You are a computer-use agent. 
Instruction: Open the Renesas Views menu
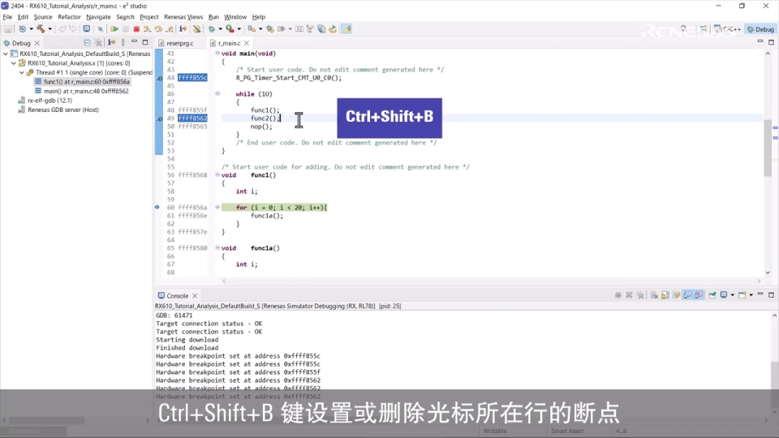[x=183, y=16]
